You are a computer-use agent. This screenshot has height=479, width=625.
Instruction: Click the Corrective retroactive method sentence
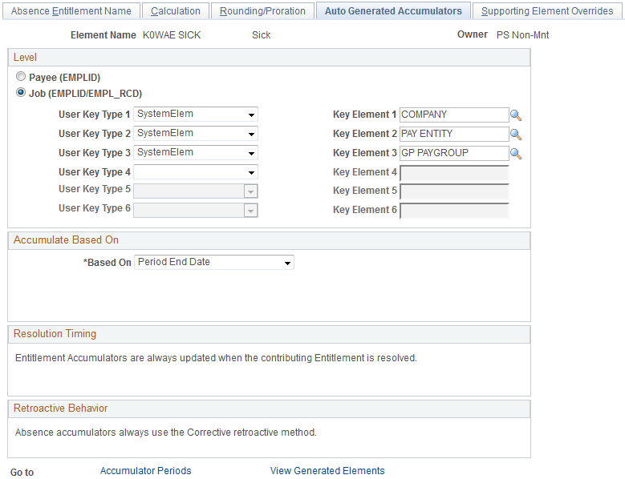166,432
